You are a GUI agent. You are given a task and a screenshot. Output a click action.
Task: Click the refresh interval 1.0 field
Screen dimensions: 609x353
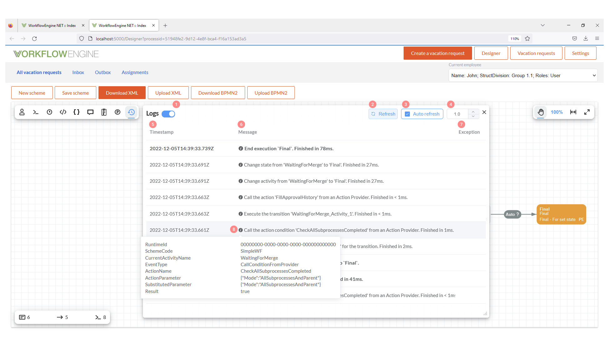[458, 114]
